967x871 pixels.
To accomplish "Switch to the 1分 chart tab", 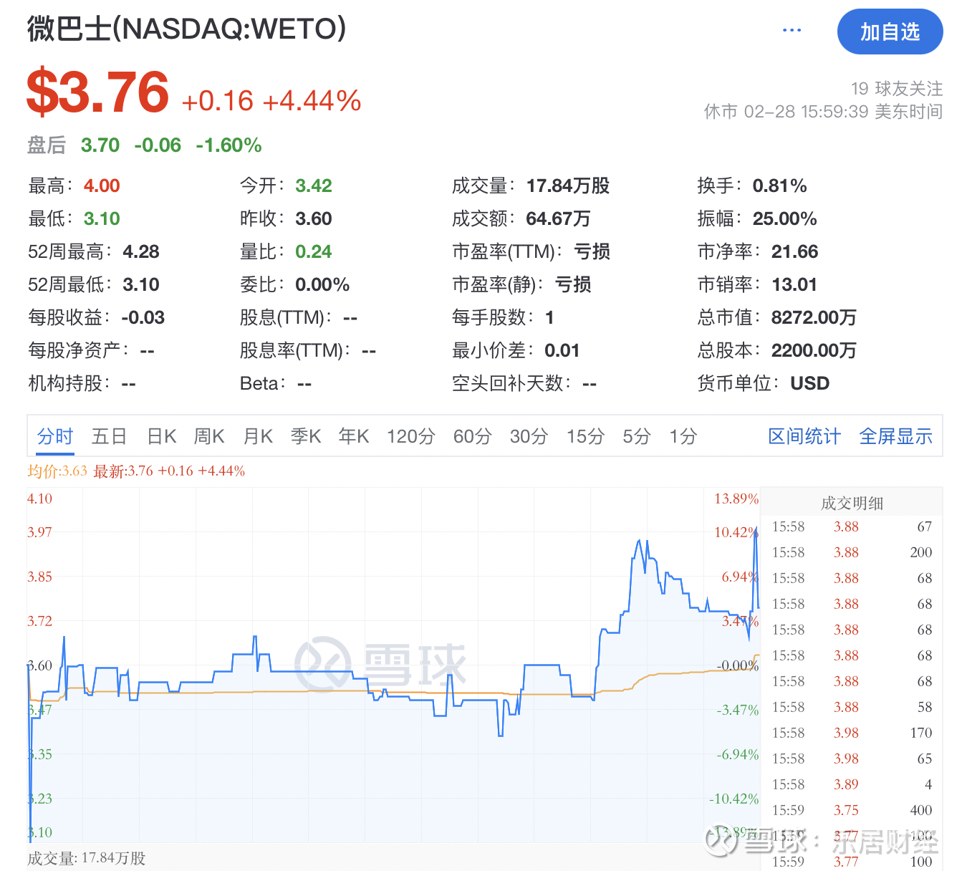I will coord(683,436).
